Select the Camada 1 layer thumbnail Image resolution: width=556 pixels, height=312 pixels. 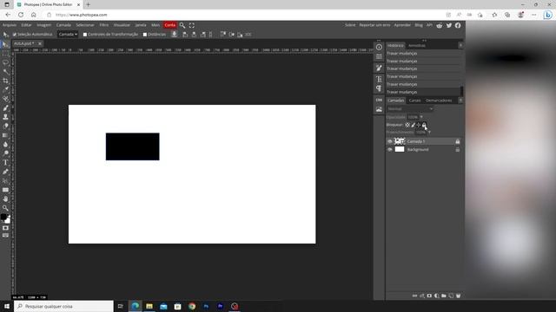tap(400, 141)
